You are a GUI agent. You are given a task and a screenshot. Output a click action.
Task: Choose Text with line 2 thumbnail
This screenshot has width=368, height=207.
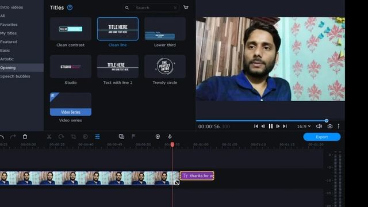[x=117, y=67]
